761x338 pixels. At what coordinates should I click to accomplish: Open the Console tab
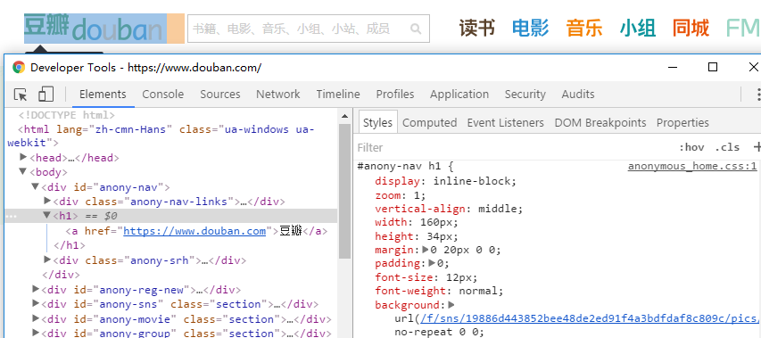pyautogui.click(x=163, y=94)
